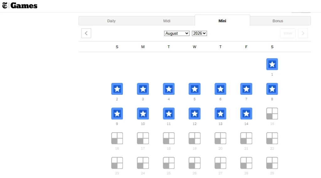Open the month dropdown showing August
Screen dimensions: 321x178
(x=177, y=33)
